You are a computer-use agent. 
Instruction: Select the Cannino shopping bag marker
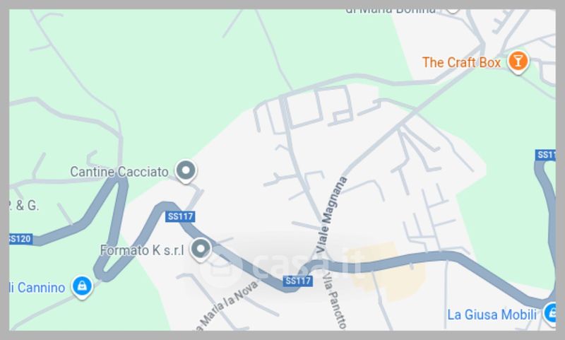click(x=82, y=287)
